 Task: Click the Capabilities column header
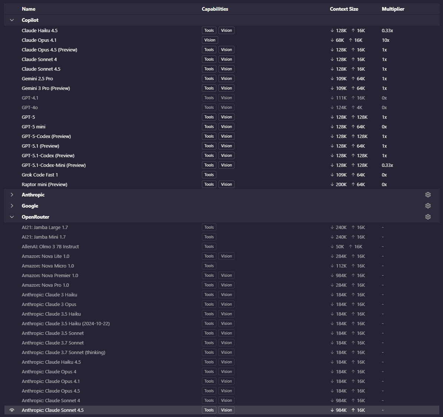coord(215,9)
